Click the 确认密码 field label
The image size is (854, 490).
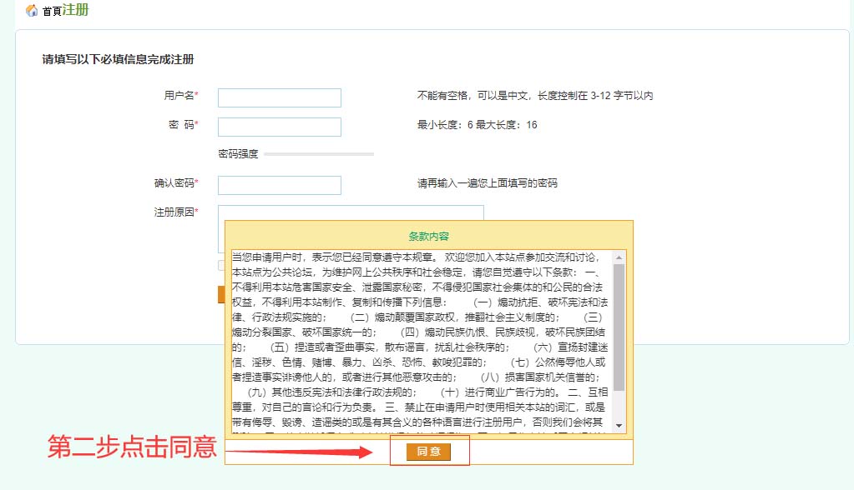coord(174,183)
